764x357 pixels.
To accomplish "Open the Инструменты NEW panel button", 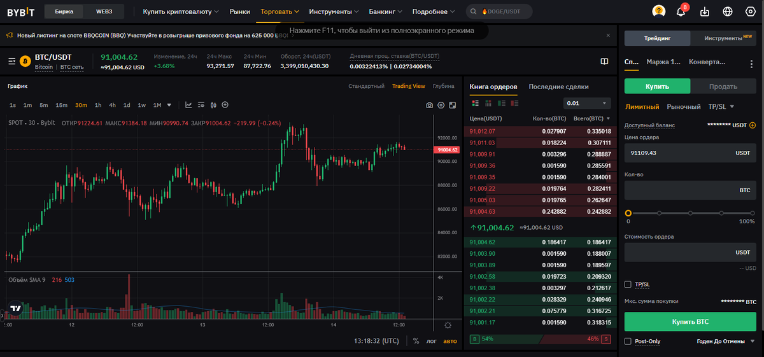I will tap(723, 38).
